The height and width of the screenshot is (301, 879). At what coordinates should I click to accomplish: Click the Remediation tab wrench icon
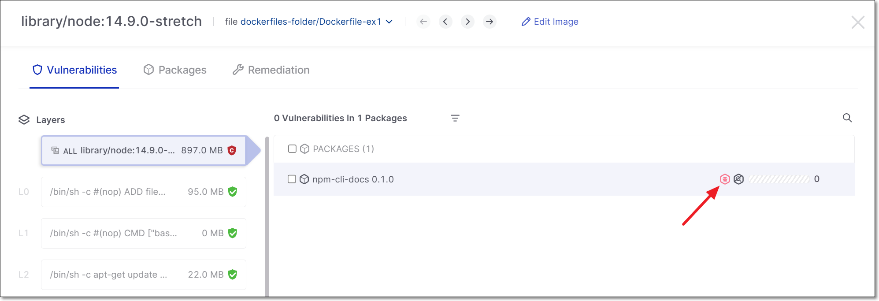(238, 70)
